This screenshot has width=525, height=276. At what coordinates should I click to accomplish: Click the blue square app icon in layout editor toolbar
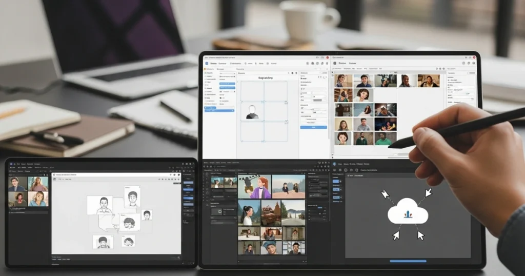[207, 63]
